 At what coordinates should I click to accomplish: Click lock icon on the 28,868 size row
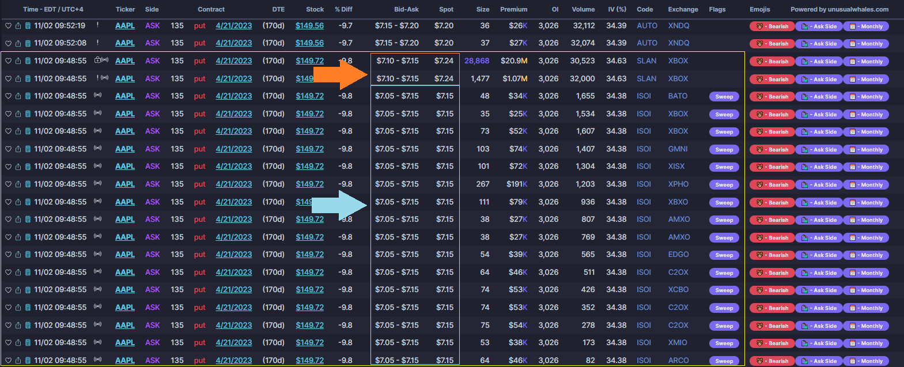click(x=97, y=60)
